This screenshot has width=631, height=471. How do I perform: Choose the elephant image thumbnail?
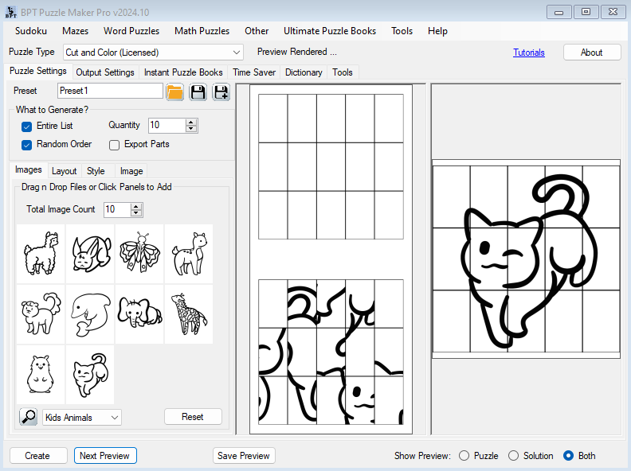pyautogui.click(x=139, y=314)
